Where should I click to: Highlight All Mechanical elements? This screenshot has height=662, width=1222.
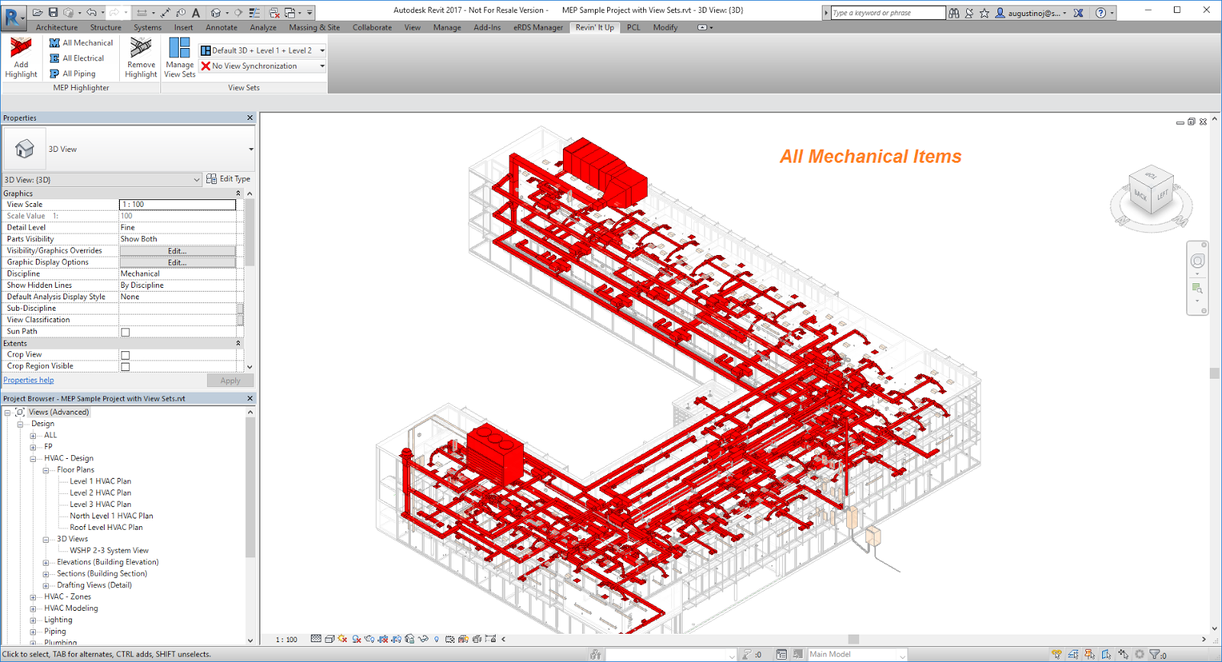(x=81, y=43)
